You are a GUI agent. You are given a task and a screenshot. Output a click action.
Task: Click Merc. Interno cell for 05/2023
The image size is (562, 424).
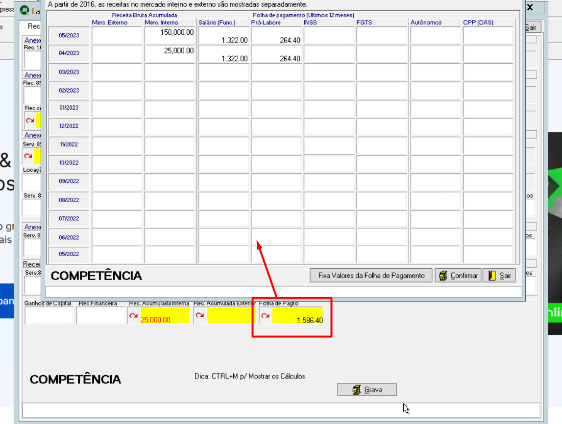(170, 35)
